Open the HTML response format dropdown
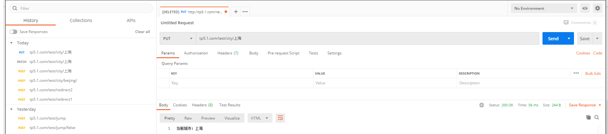 260,118
